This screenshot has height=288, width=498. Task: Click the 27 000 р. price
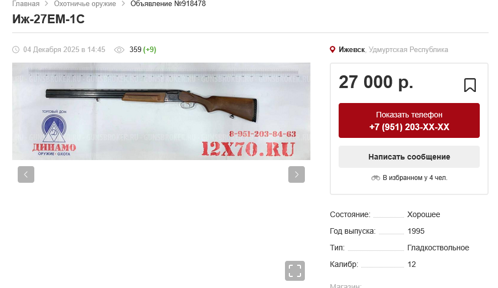click(376, 83)
